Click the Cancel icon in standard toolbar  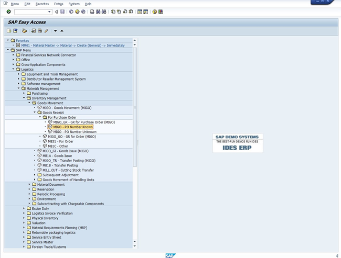click(x=83, y=12)
